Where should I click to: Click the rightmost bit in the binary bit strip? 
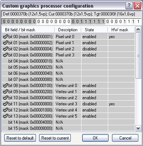tap(138, 22)
